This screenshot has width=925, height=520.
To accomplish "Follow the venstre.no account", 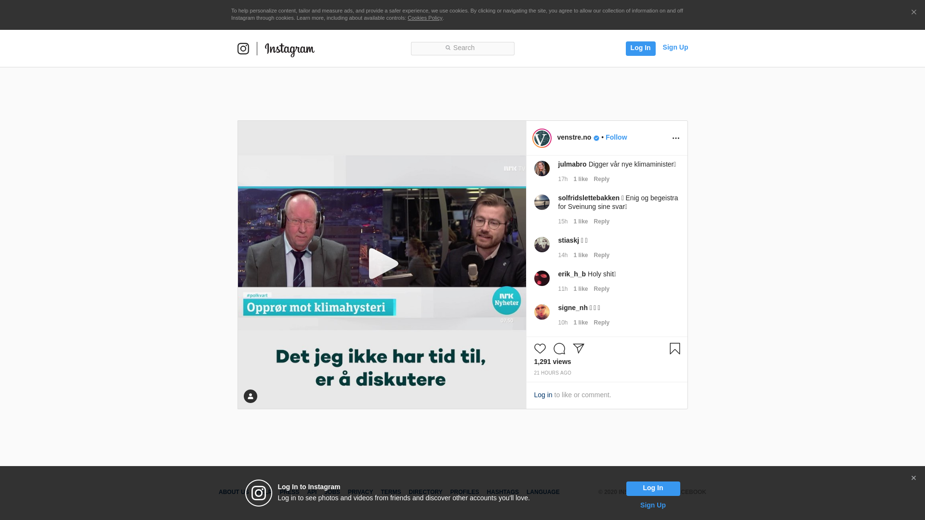I will point(616,137).
